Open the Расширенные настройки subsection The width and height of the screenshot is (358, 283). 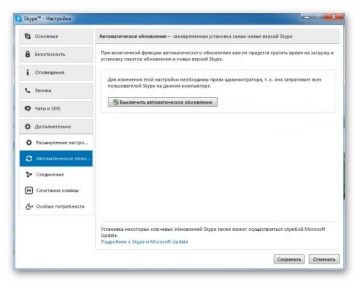(x=56, y=142)
